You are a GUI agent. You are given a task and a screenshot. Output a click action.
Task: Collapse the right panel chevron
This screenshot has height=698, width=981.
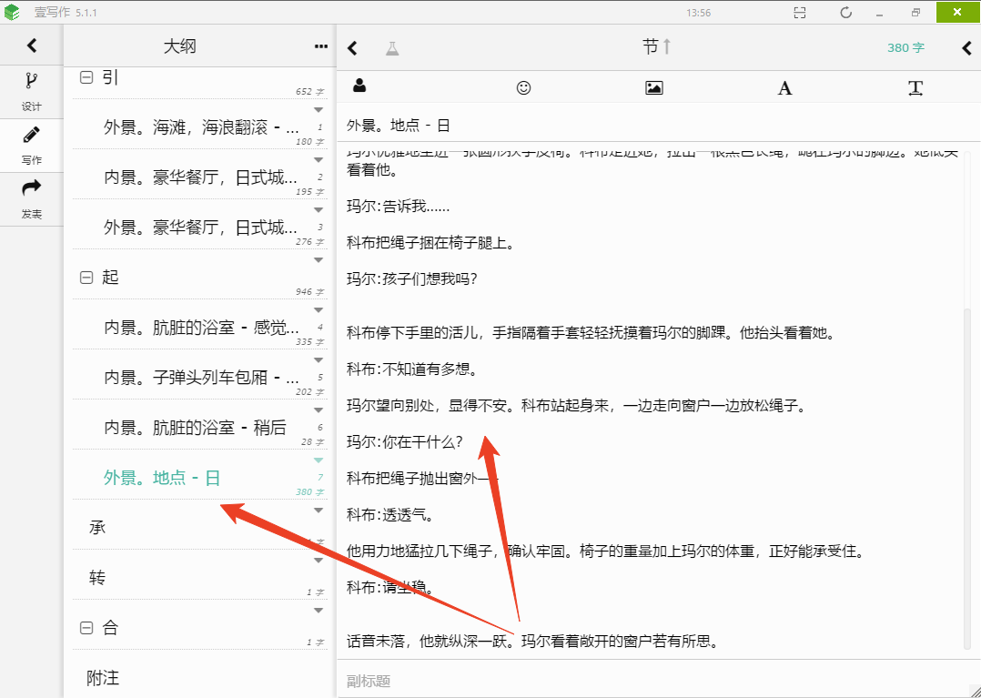(967, 48)
